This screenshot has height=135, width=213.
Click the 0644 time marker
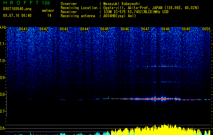[84, 29]
